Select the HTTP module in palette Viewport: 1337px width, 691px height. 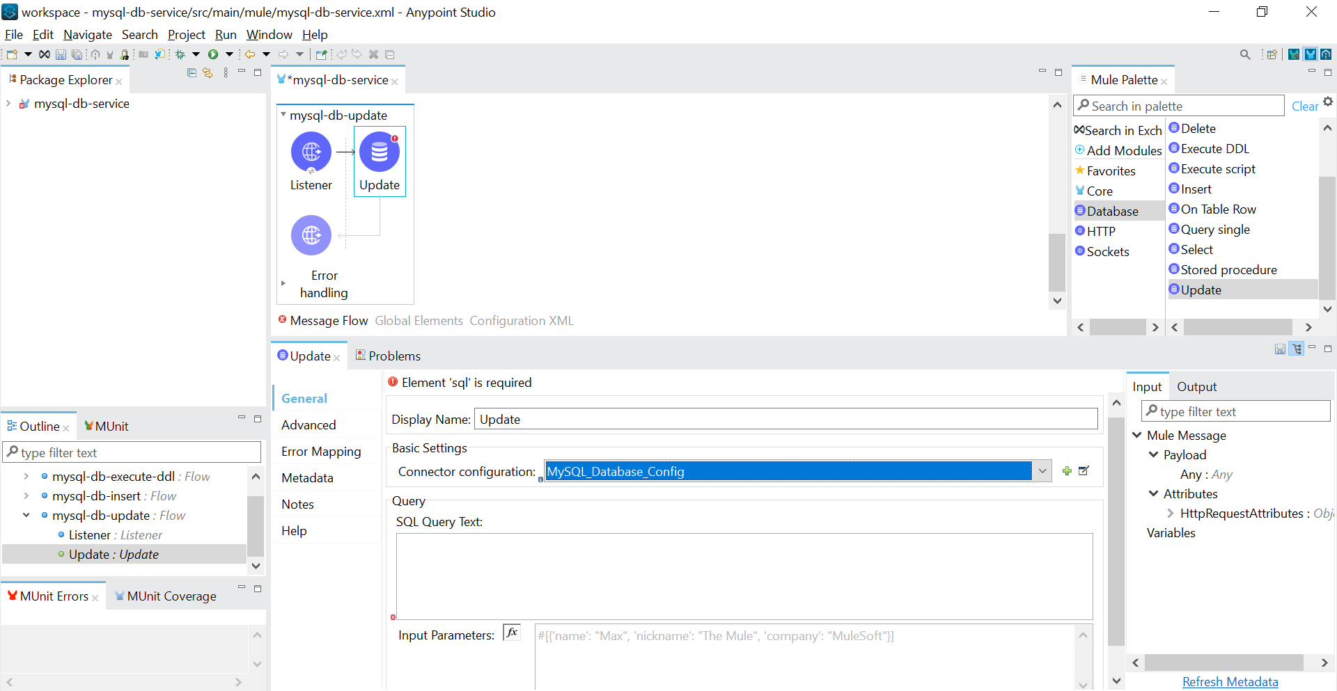coord(1095,231)
